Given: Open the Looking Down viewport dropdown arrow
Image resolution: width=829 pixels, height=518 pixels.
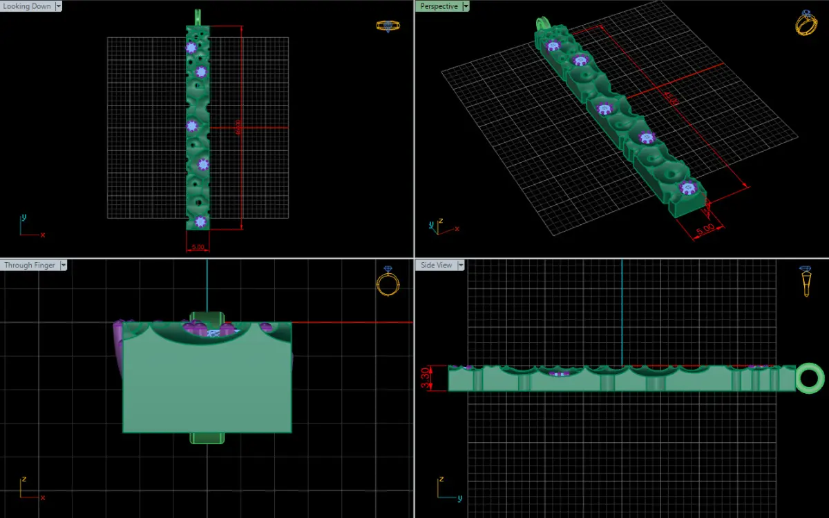Looking at the screenshot, I should 58,6.
